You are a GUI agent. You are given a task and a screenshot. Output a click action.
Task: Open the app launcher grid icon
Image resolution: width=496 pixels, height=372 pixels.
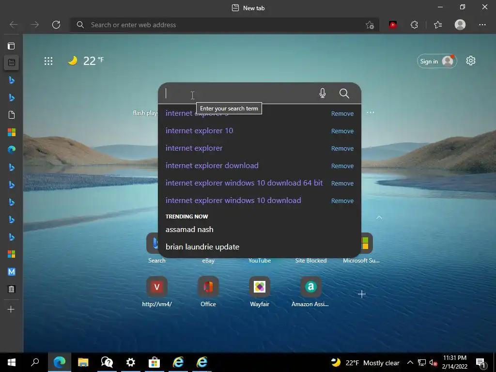click(48, 61)
